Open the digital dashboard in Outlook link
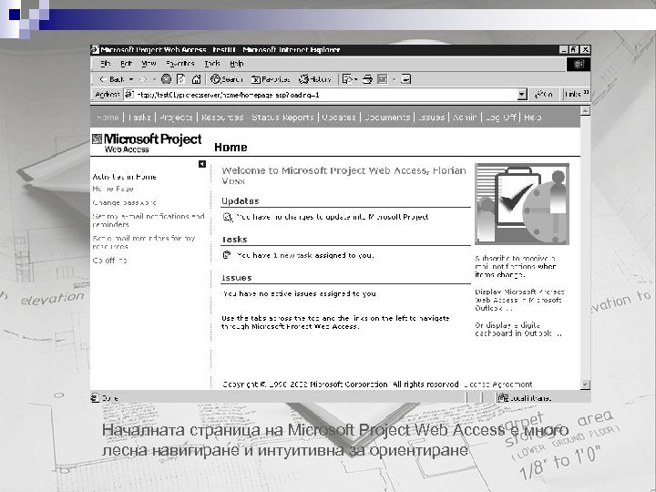 tap(518, 329)
